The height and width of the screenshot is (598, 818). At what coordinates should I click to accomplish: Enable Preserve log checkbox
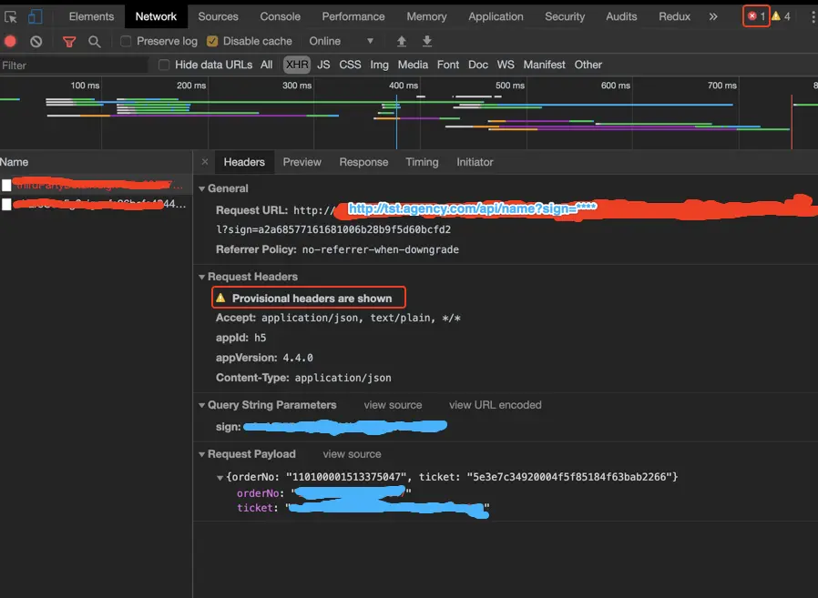(126, 41)
